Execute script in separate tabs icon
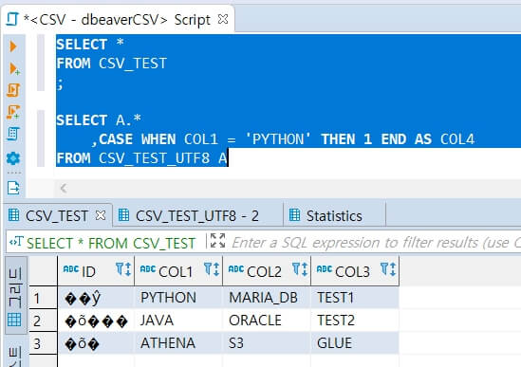This screenshot has width=521, height=367. [x=13, y=112]
